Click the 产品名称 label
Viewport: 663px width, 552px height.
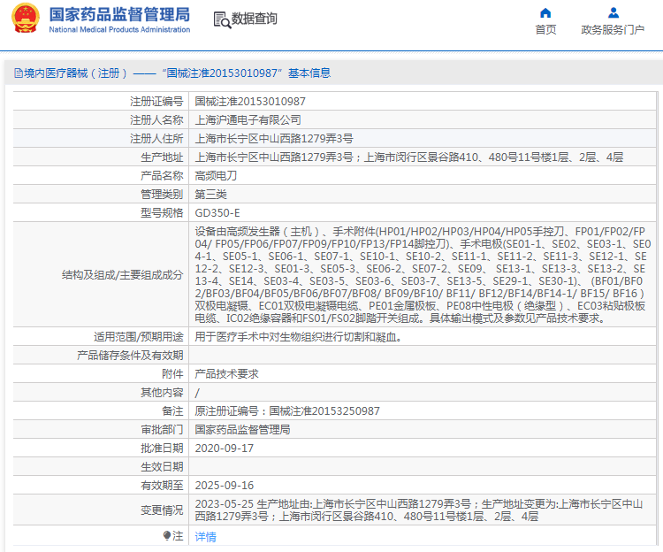click(x=162, y=175)
